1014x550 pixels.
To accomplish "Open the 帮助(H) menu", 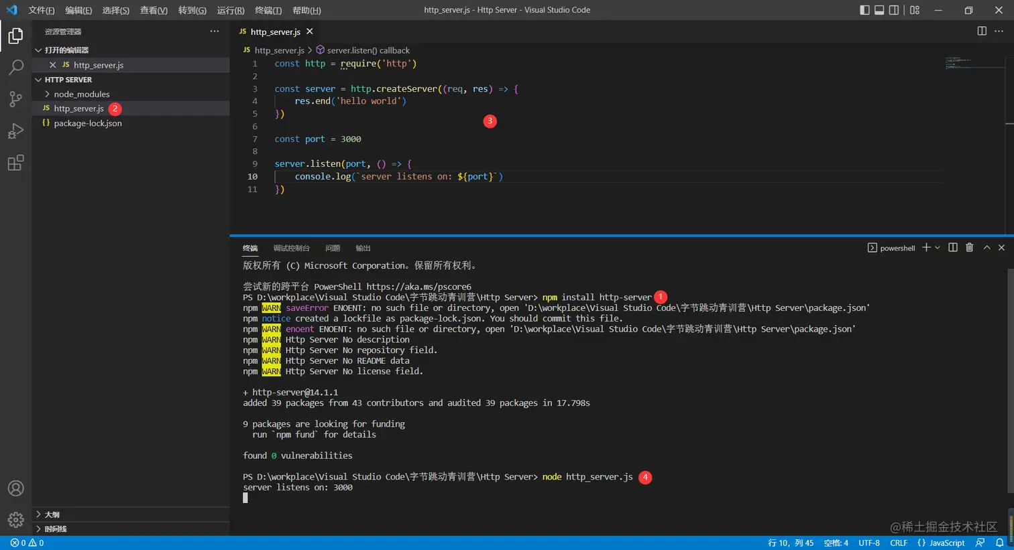I will (307, 10).
